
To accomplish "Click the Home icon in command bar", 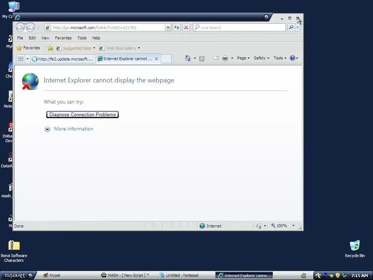I will point(188,58).
